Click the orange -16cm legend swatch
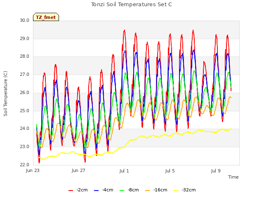The image size is (264, 198). tap(147, 191)
